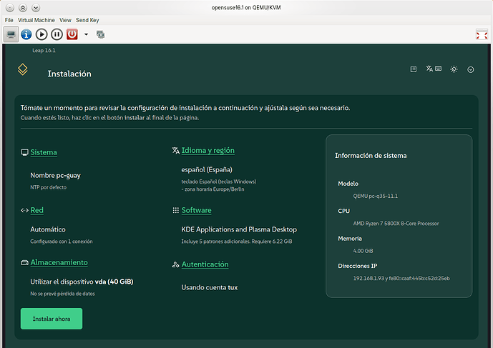Open virtual hardware details info icon
The width and height of the screenshot is (493, 348).
tap(26, 34)
